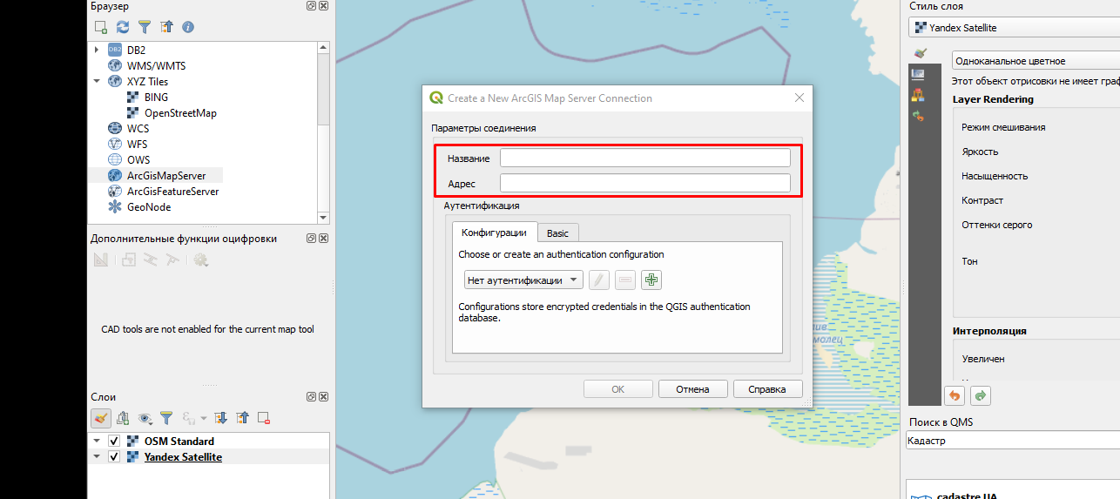1120x499 pixels.
Task: Open Manage Map Themes eye icon
Action: click(x=145, y=418)
